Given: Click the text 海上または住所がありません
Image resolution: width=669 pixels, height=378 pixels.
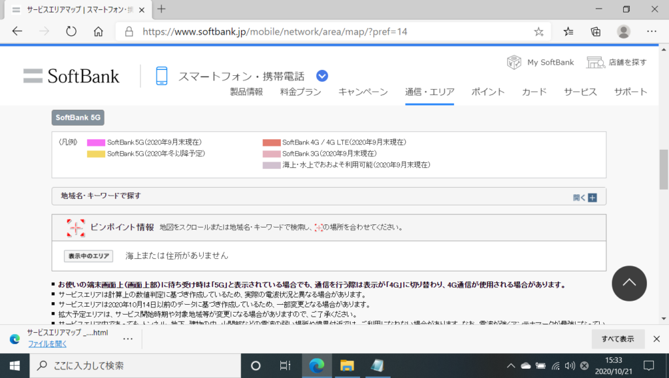Looking at the screenshot, I should click(176, 256).
